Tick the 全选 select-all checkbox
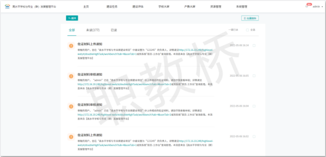 247,30
